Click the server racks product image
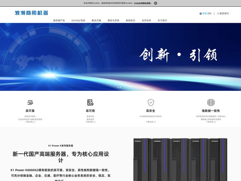The image size is (241, 181). (180, 160)
